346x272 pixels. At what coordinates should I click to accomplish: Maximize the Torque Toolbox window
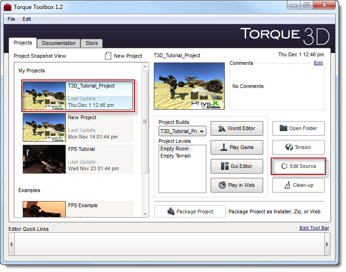pyautogui.click(x=307, y=5)
